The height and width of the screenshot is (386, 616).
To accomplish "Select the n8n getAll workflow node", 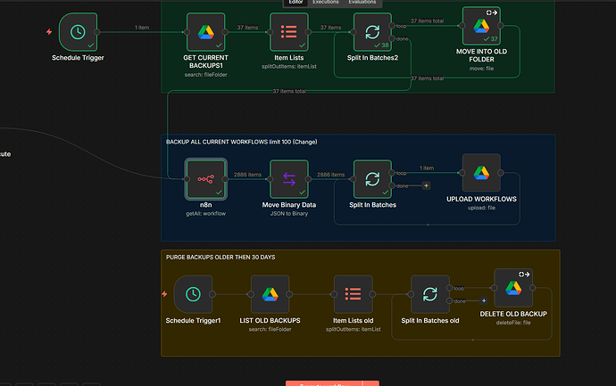I will [205, 179].
